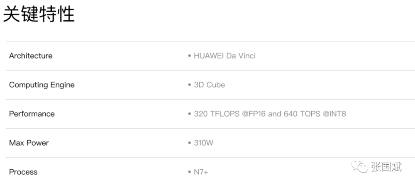Screen dimensions: 415x185
Task: Click the 关键特性 heading
Action: coord(39,14)
